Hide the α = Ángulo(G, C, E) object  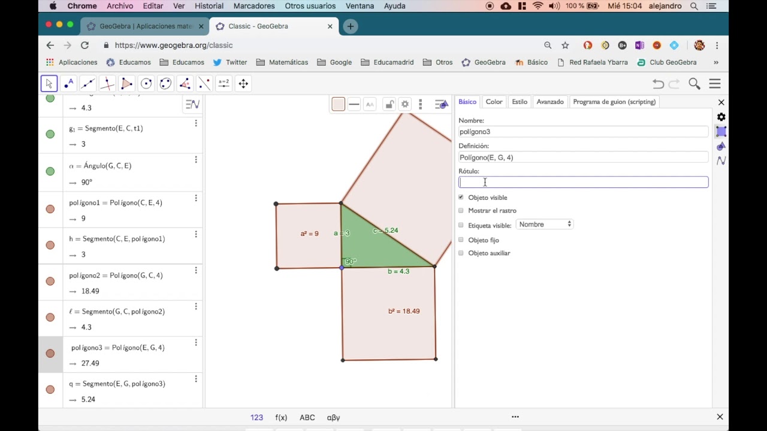pyautogui.click(x=50, y=171)
